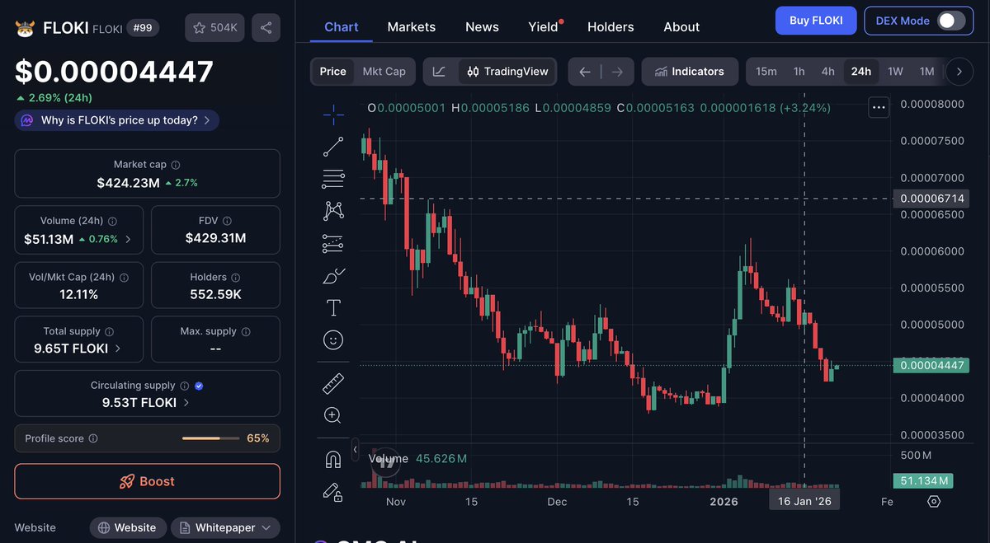Set timeframe to 4h
Viewport: 990px width, 543px height.
click(828, 72)
